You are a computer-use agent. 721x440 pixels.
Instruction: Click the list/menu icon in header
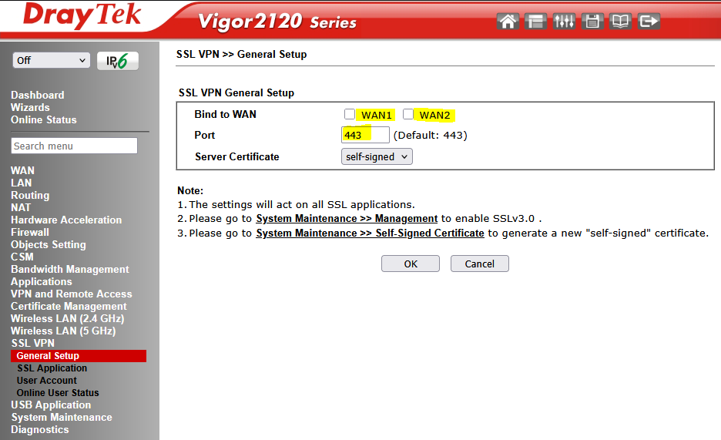click(535, 21)
